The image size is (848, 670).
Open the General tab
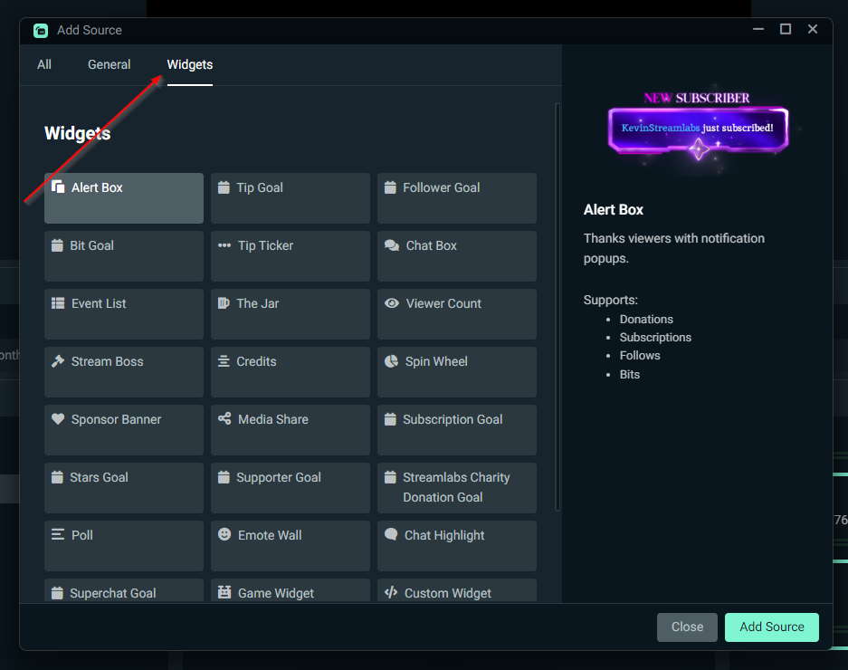[109, 64]
